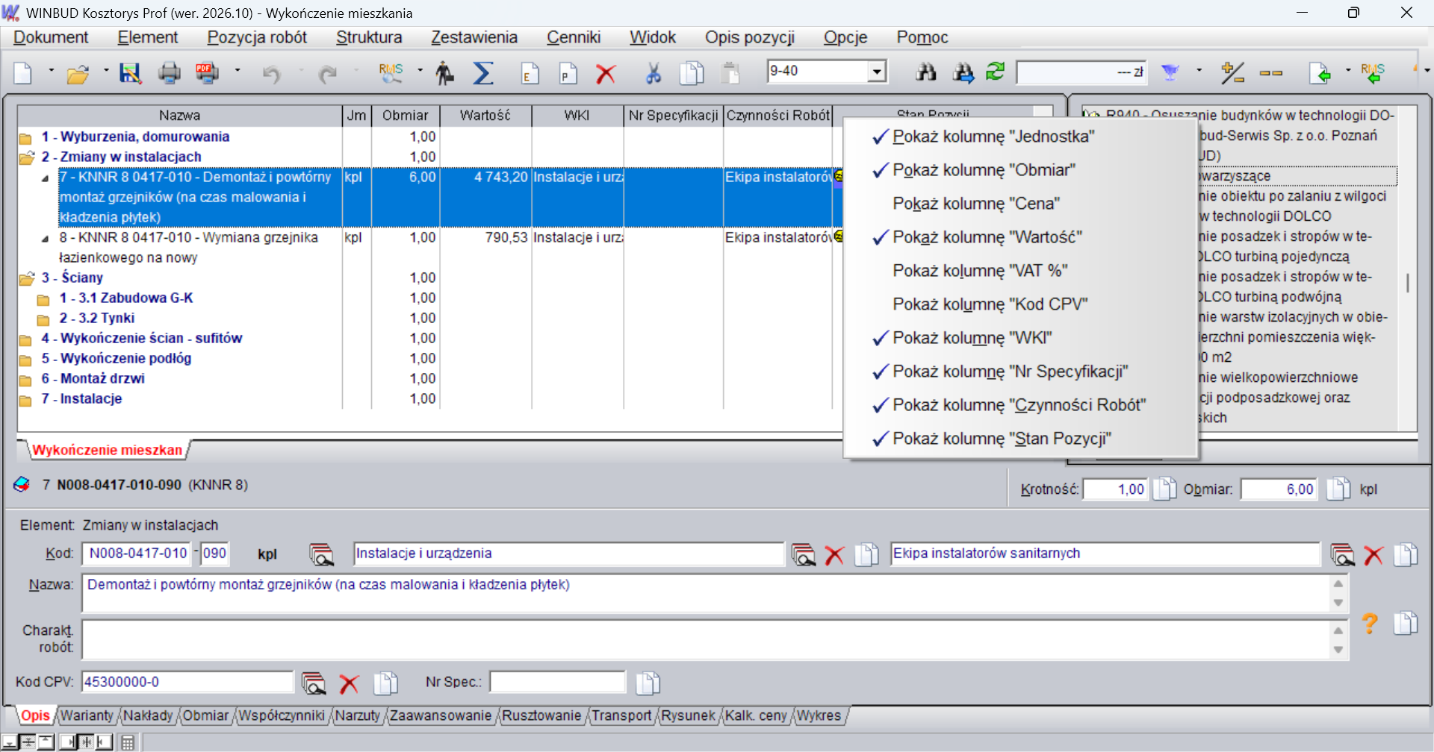Open the 9-40 combo box dropdown
The width and height of the screenshot is (1434, 752).
(x=877, y=72)
